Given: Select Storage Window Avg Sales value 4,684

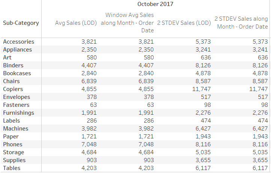Looking at the screenshot, I should 146,152.
